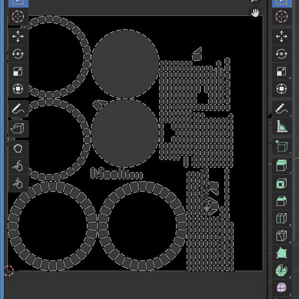Activate the Move tool in UV editor

[18, 36]
